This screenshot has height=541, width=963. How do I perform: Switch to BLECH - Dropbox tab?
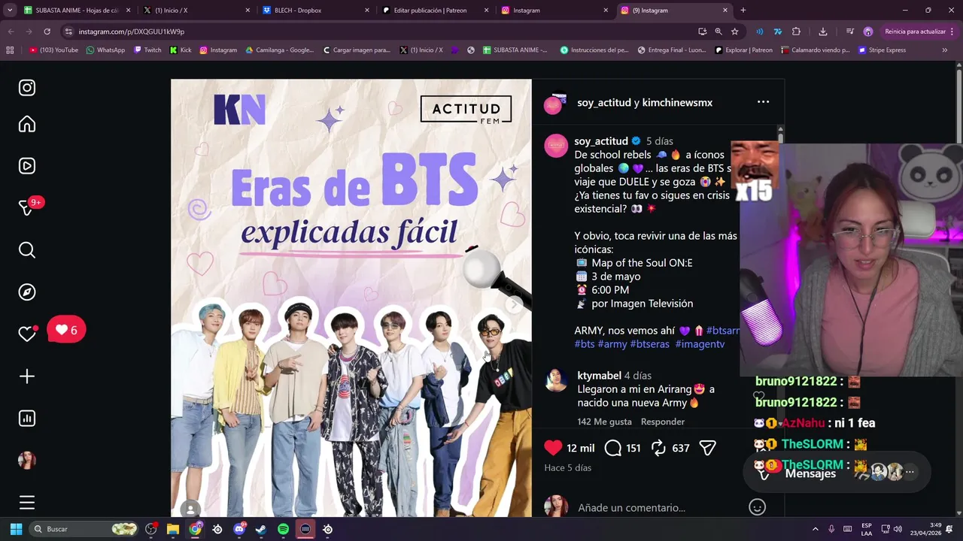click(x=314, y=11)
